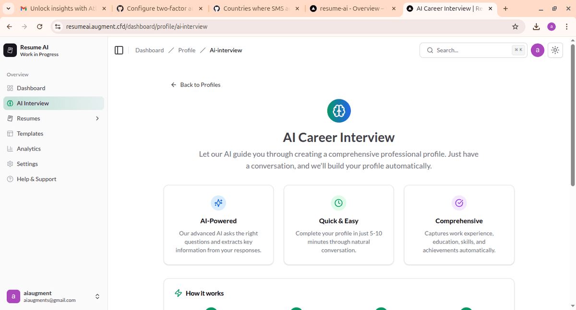Toggle the sidebar panel icon
This screenshot has width=576, height=310.
(119, 50)
